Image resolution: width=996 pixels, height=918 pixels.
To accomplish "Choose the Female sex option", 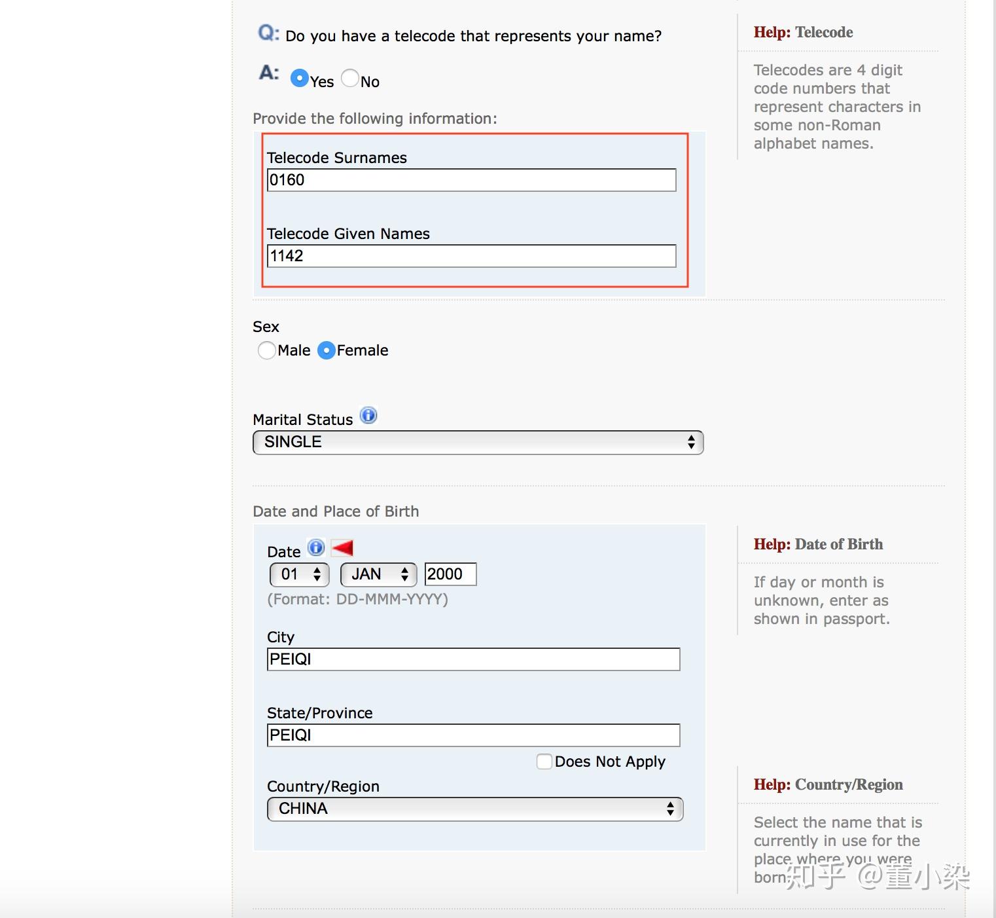I will [x=326, y=350].
